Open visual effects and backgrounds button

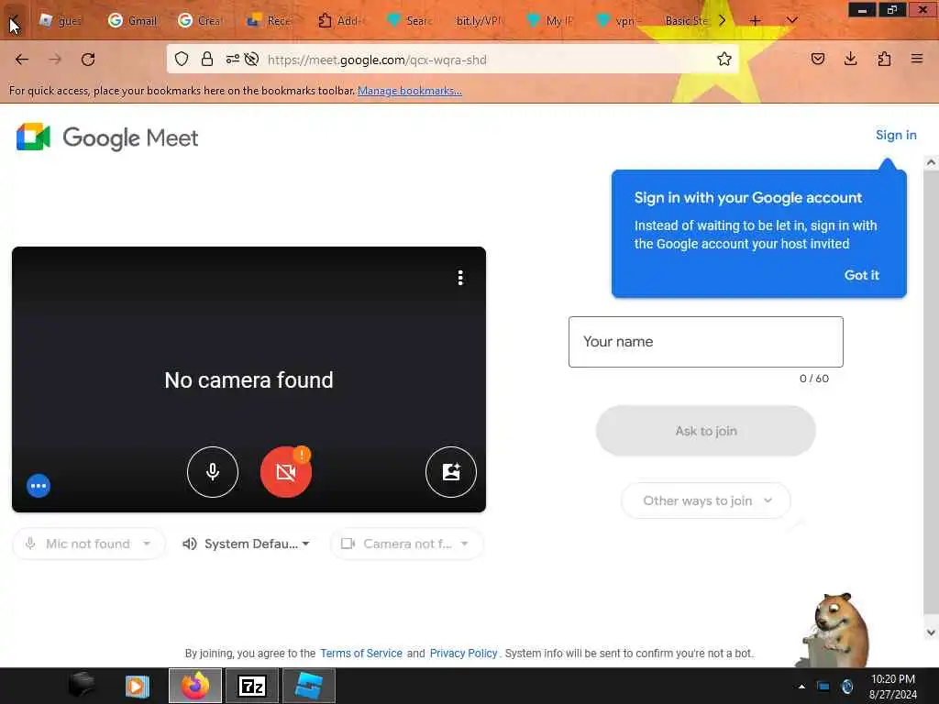451,472
